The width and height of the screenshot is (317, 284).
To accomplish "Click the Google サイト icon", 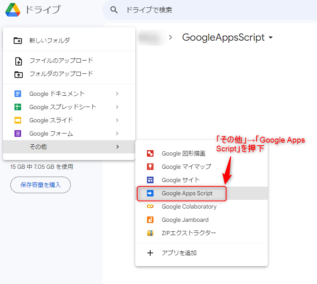I will click(150, 180).
